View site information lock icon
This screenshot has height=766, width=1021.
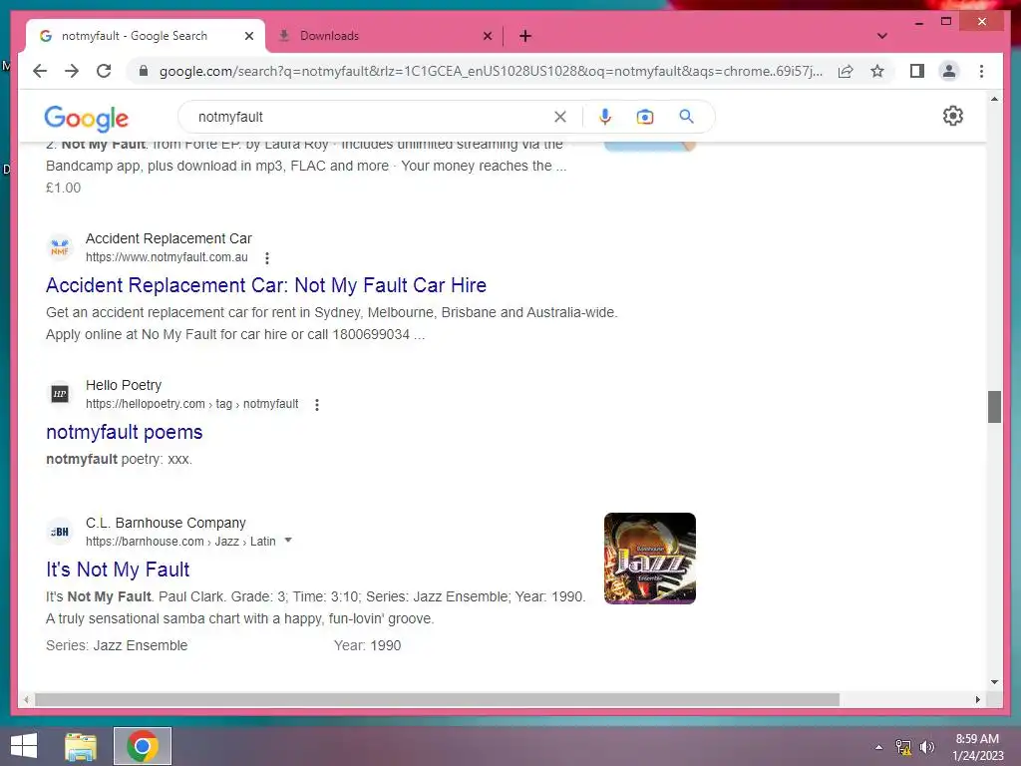pyautogui.click(x=144, y=71)
